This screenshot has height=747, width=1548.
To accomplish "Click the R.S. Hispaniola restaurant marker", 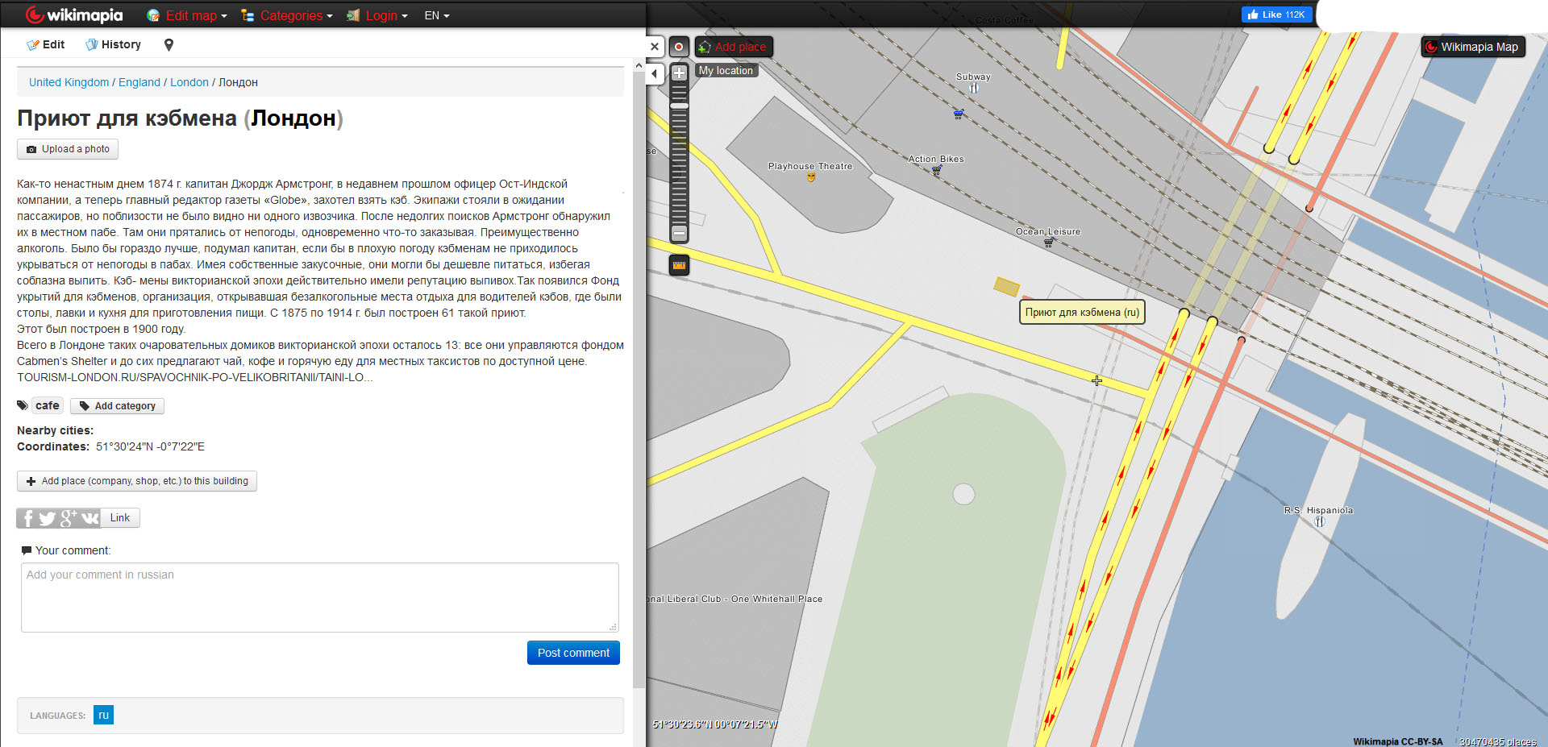I will (1320, 521).
